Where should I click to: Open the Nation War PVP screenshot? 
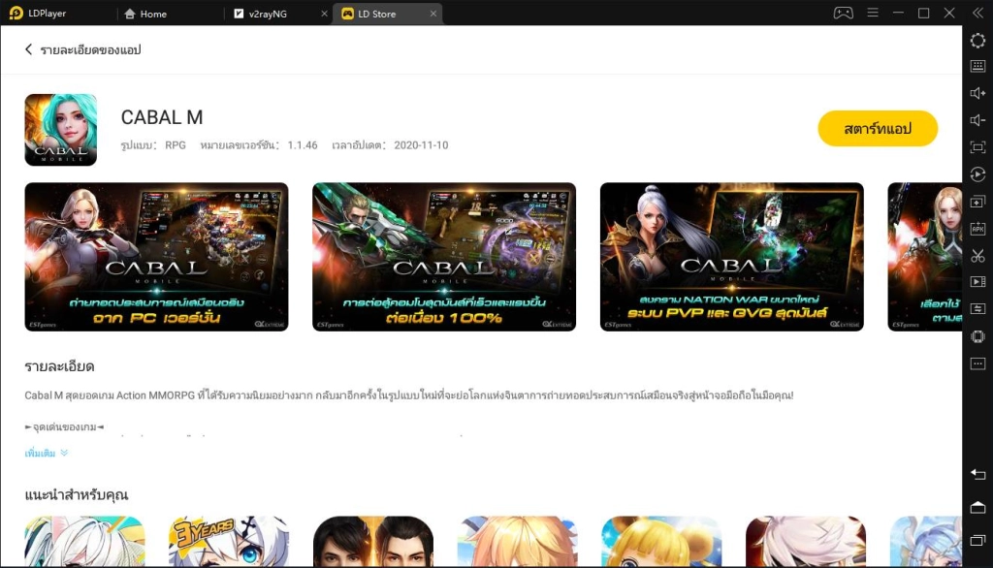tap(731, 257)
